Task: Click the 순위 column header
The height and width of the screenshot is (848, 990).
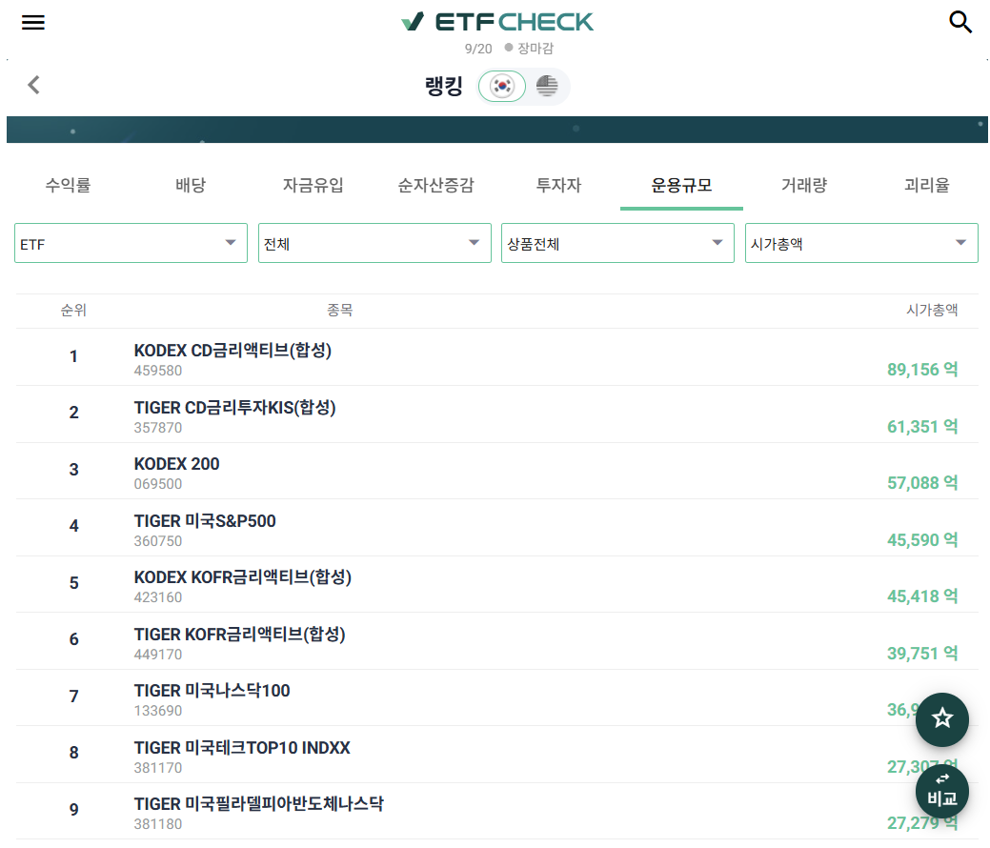Action: point(73,310)
